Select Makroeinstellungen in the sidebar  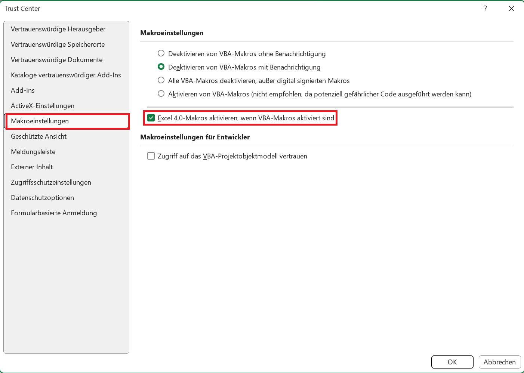(66, 121)
